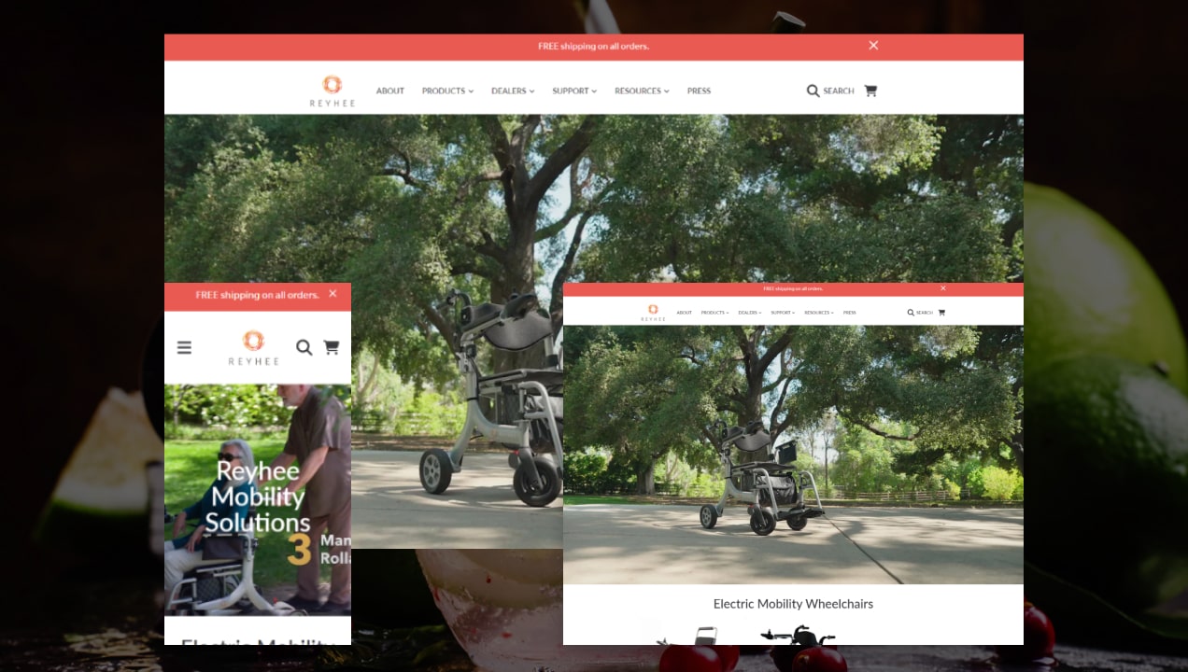Screen dimensions: 1188x672
Task: Click the search magnifier in mobile preview
Action: (x=304, y=347)
